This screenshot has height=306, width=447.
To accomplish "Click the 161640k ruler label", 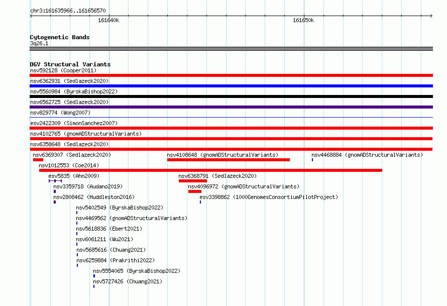I will coord(108,20).
